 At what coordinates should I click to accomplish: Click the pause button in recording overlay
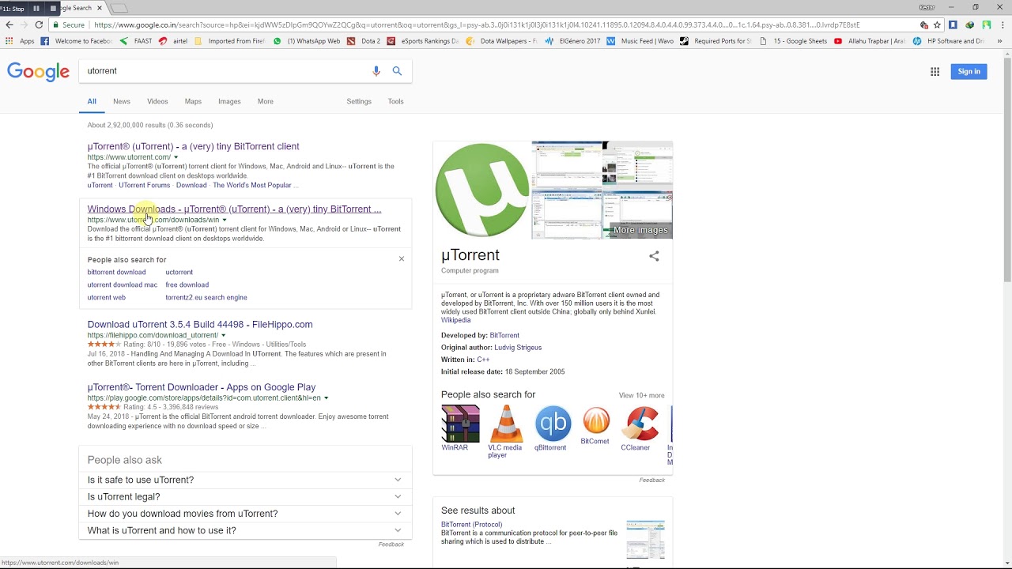pyautogui.click(x=36, y=8)
